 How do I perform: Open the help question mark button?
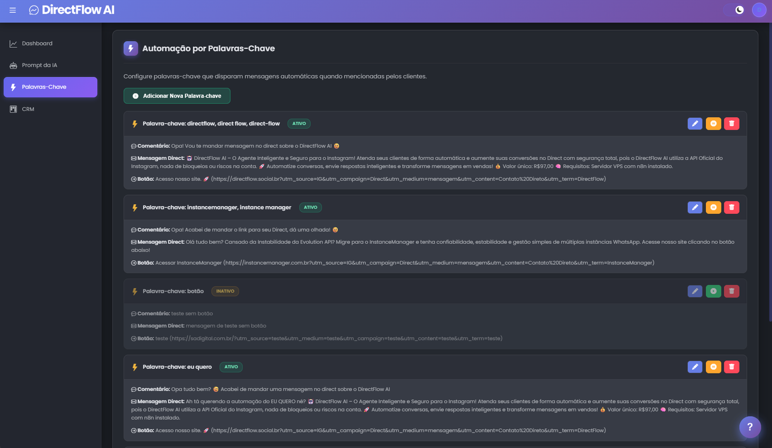(750, 427)
